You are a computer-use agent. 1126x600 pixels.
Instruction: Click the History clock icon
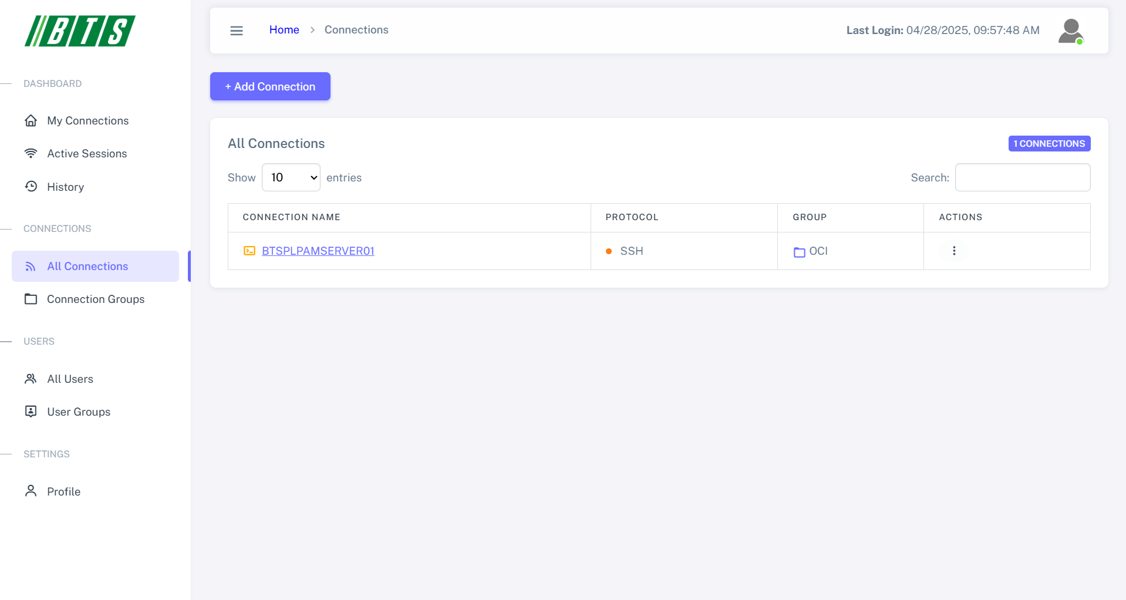click(32, 187)
